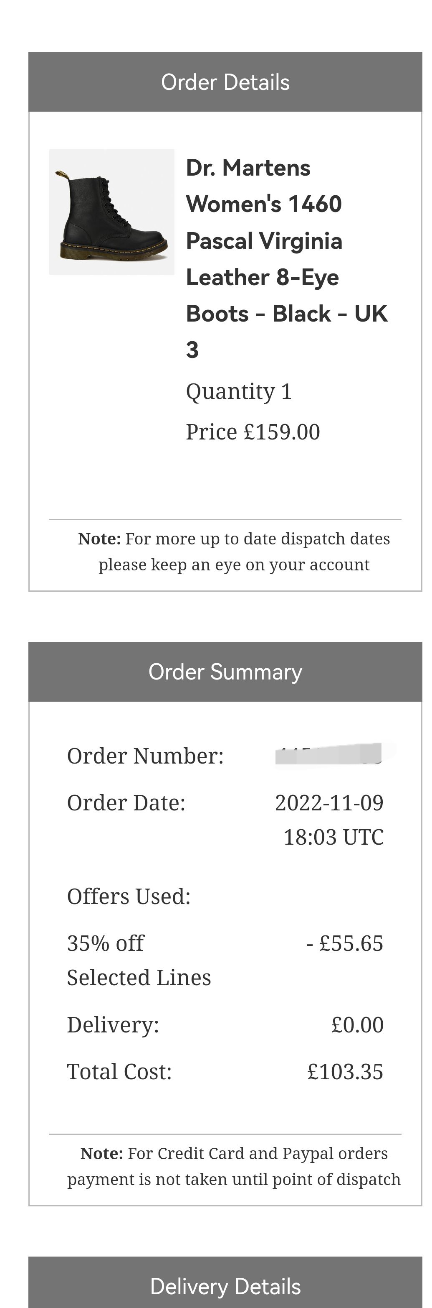Tap the Delivery Details header
Screen dimensions: 432x1308
pyautogui.click(x=225, y=1282)
